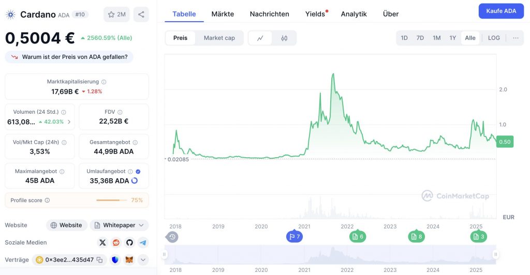530x275 pixels.
Task: Toggle the LOG scale on chart
Action: point(494,38)
